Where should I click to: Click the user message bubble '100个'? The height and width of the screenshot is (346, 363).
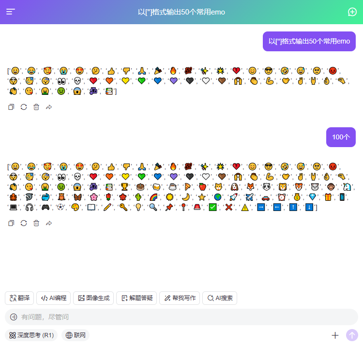click(x=341, y=137)
